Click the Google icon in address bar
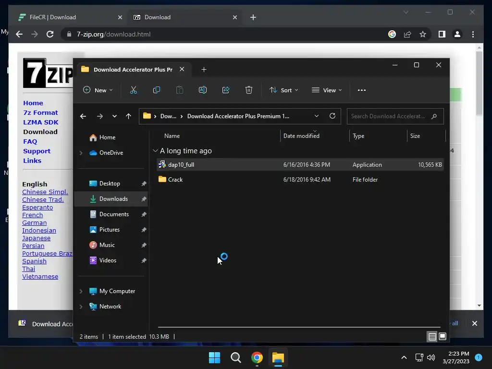The image size is (492, 369). 392,34
